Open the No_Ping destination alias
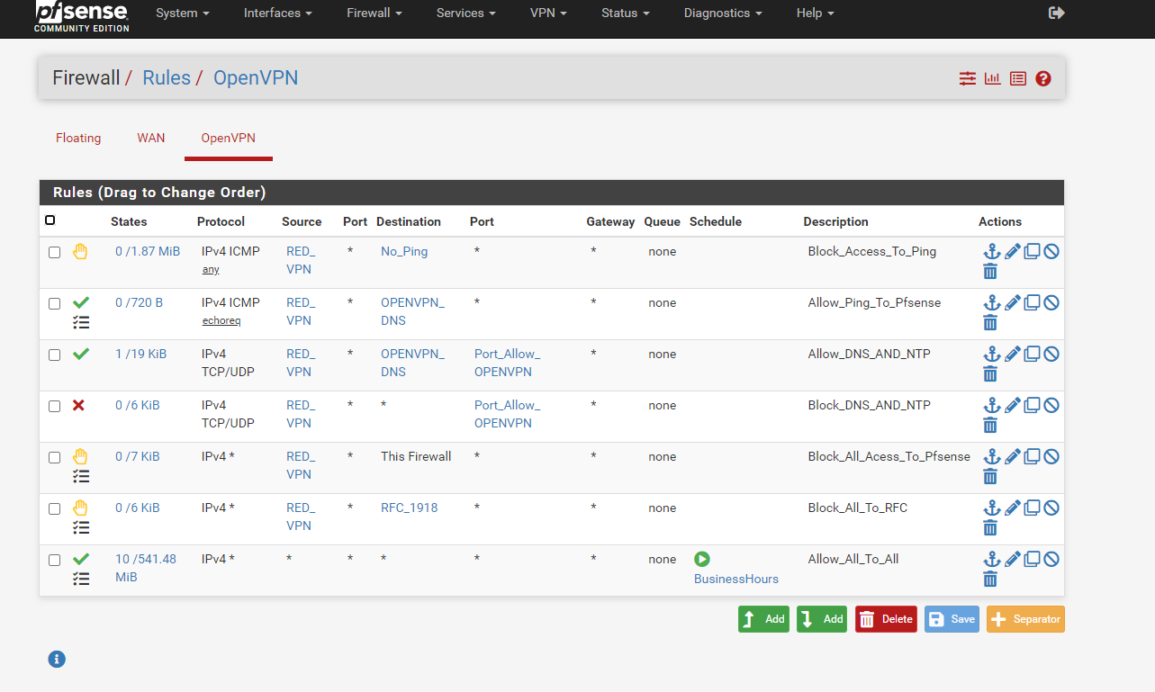 point(404,251)
